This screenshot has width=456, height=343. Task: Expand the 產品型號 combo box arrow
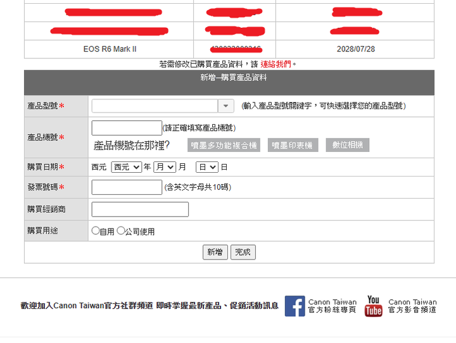point(226,106)
